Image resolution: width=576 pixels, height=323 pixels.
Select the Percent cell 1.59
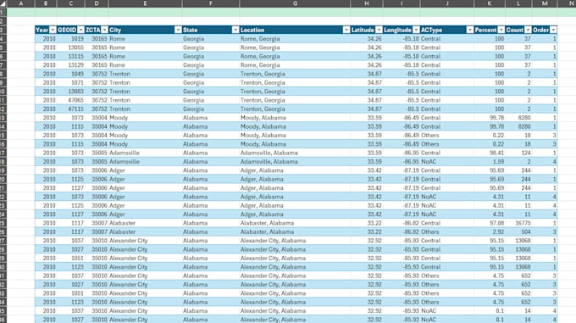point(490,162)
